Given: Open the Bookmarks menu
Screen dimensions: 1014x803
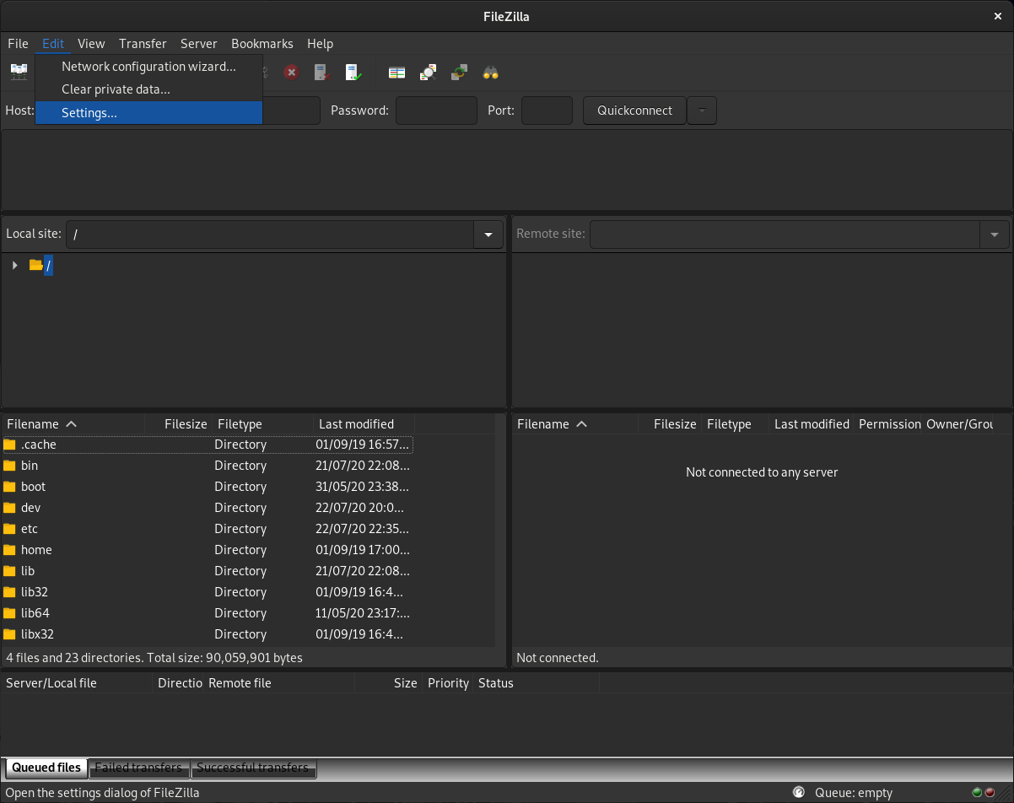Looking at the screenshot, I should pos(262,44).
